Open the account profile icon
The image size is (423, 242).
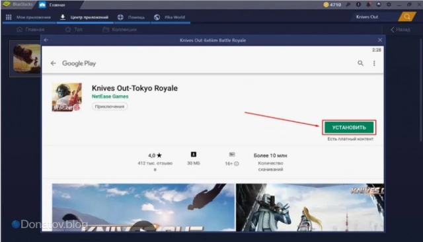click(379, 5)
